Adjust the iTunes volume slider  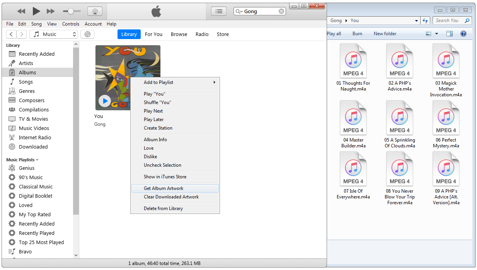click(72, 12)
